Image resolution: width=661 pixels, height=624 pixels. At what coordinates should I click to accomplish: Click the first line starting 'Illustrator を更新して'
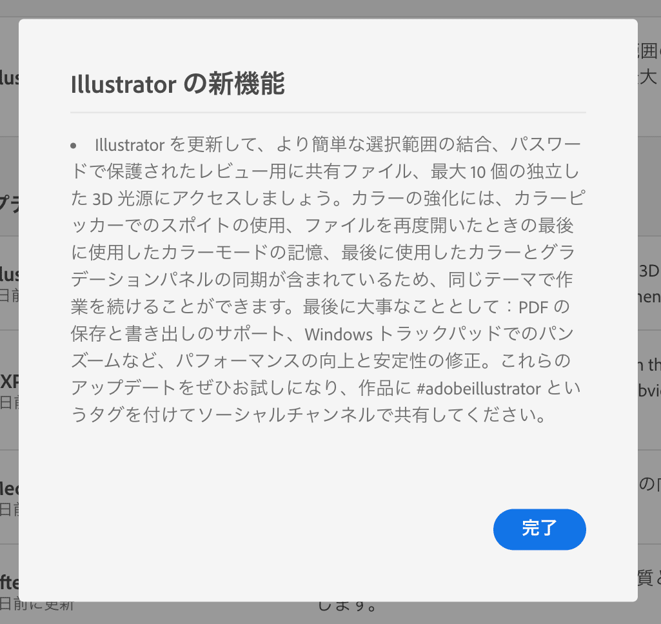click(338, 144)
